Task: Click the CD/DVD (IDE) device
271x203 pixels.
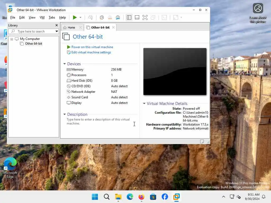Action: coord(81,86)
